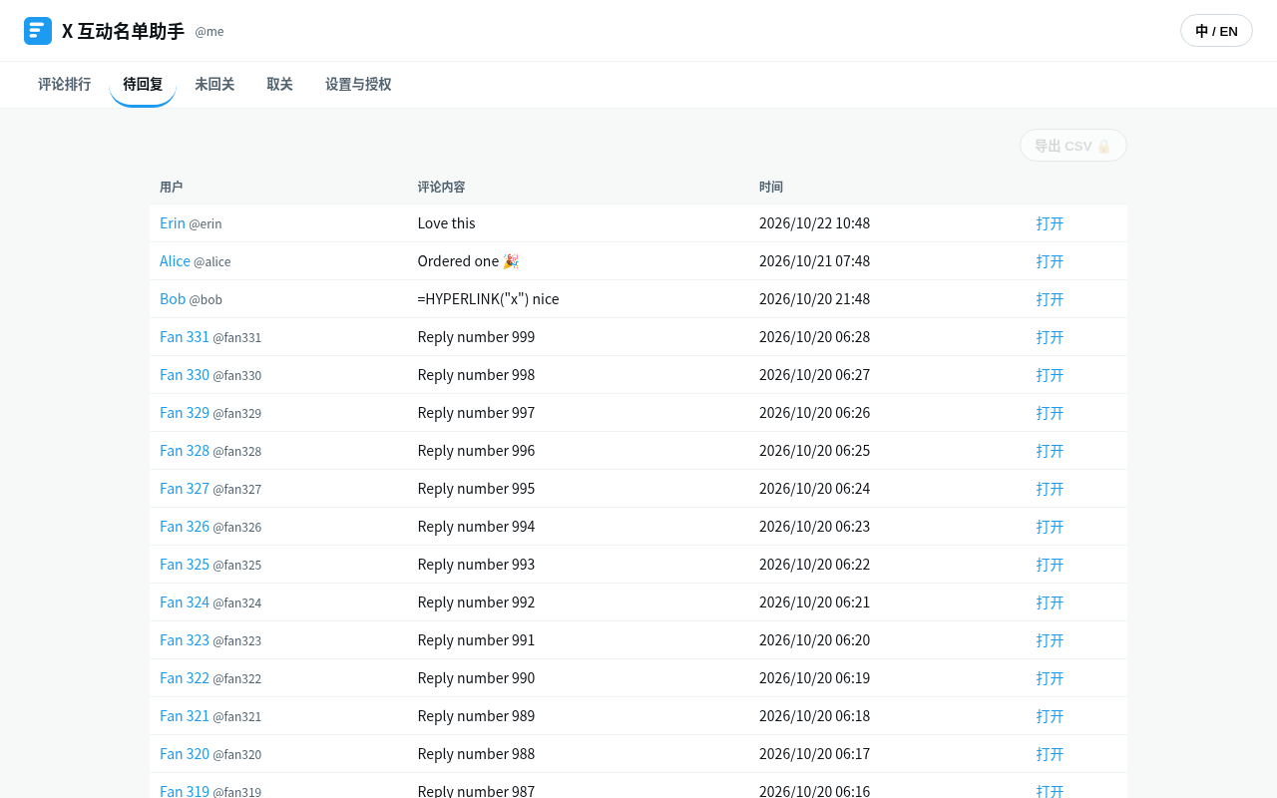
Task: Click Fan 322 user link
Action: pos(185,678)
